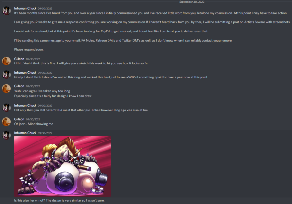Click Inhuman Chuck name above 'Finally' message
The image size is (292, 204).
(x=25, y=73)
